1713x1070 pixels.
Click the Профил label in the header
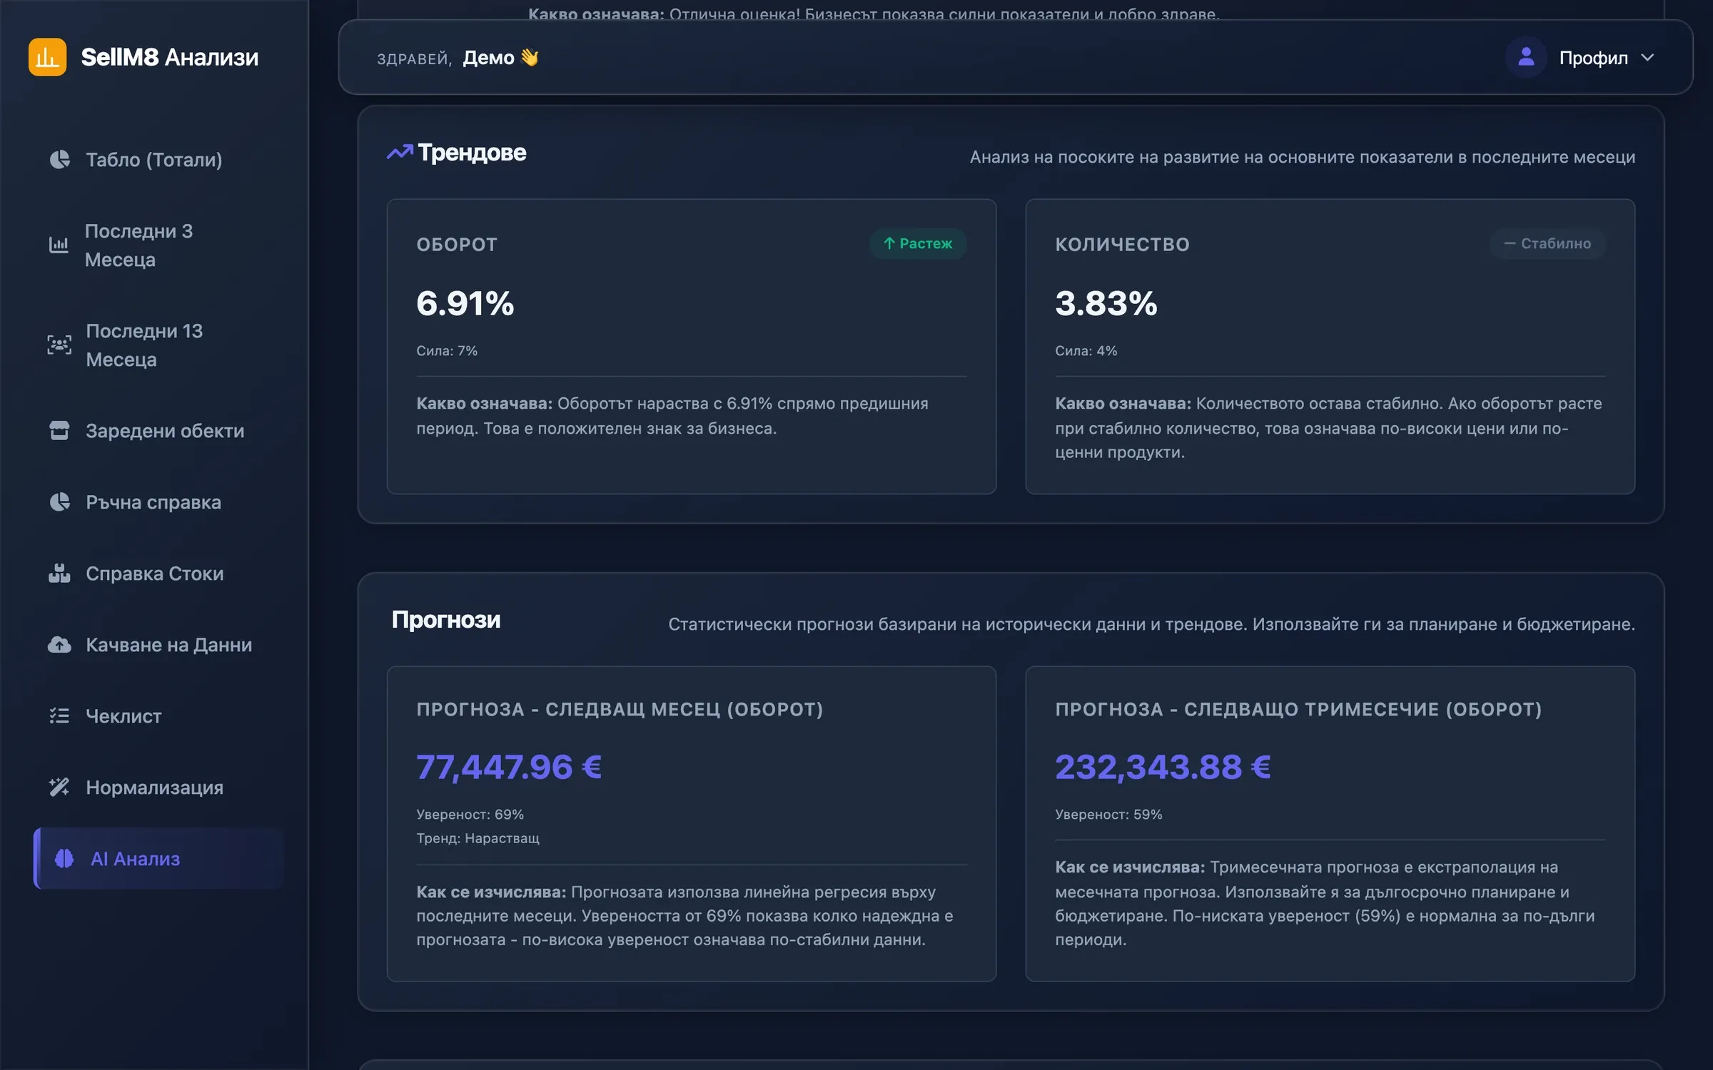(x=1593, y=58)
